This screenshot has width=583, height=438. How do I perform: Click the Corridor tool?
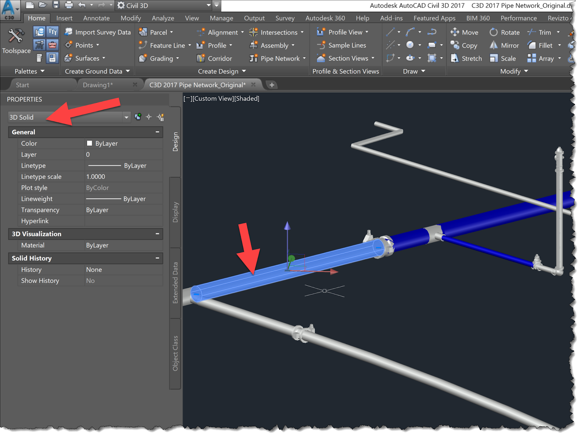click(x=214, y=58)
